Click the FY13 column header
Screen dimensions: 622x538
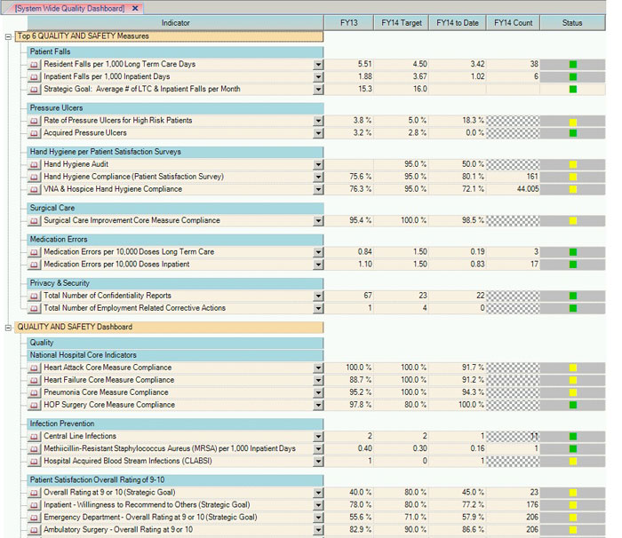tap(349, 23)
